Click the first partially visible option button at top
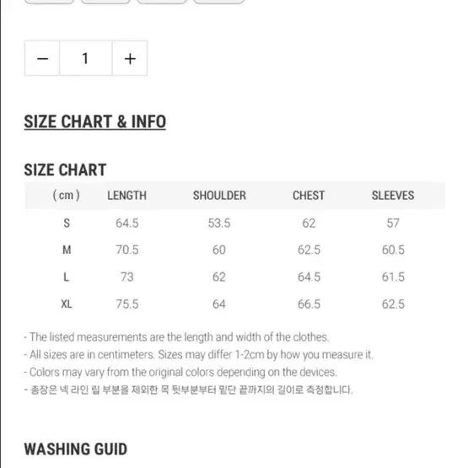 pos(50,2)
